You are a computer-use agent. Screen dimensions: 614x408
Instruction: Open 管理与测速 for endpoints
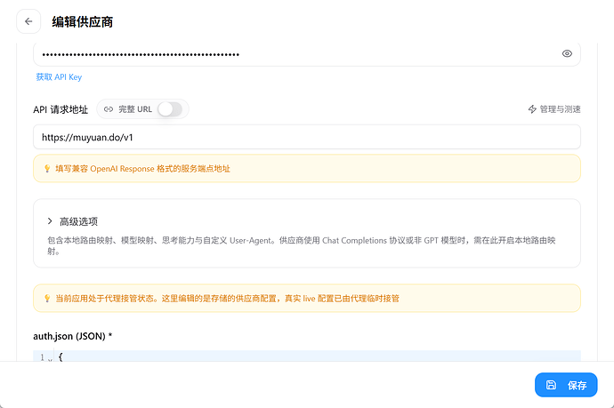tap(554, 109)
